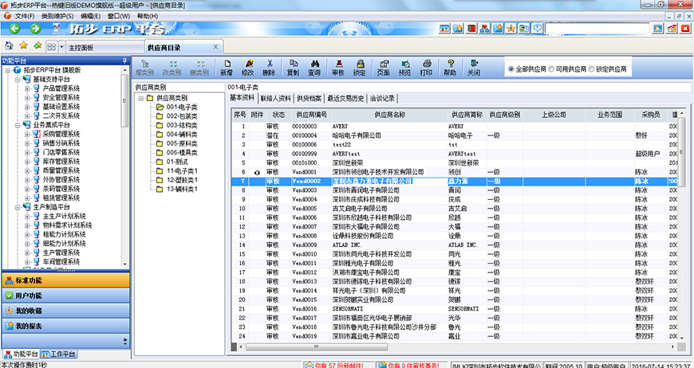Select the 002-包装类 supplier category folder
The image size is (694, 368).
point(182,115)
